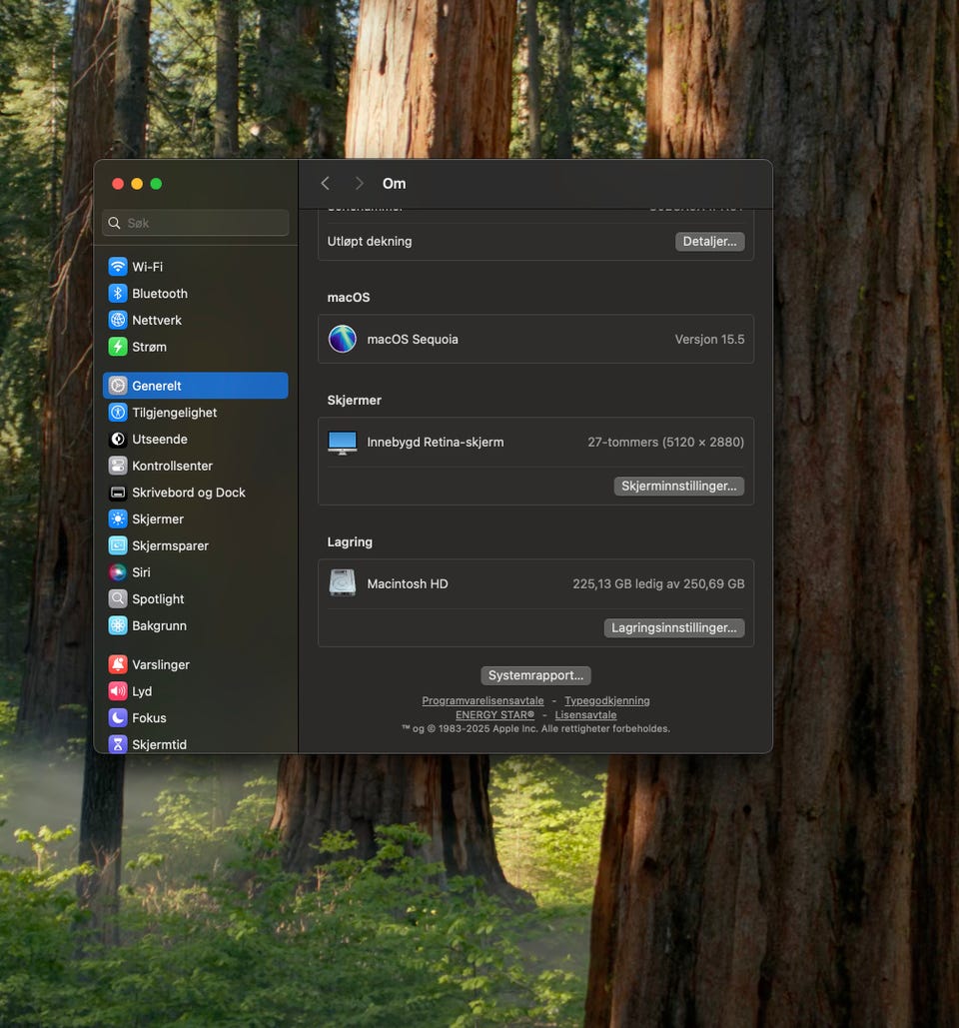Open Kontrollsenter from its sidebar icon
Viewport: 959px width, 1028px height.
tap(118, 466)
